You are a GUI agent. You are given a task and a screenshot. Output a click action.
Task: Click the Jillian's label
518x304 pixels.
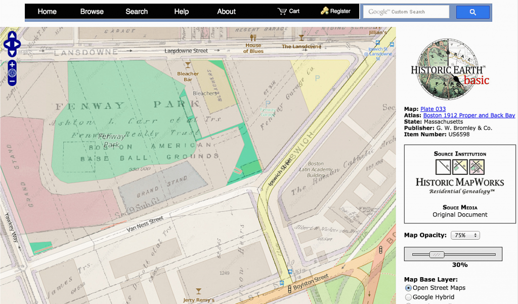(x=377, y=32)
